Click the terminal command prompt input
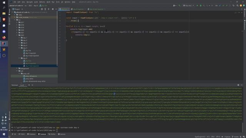 [x=57, y=130]
